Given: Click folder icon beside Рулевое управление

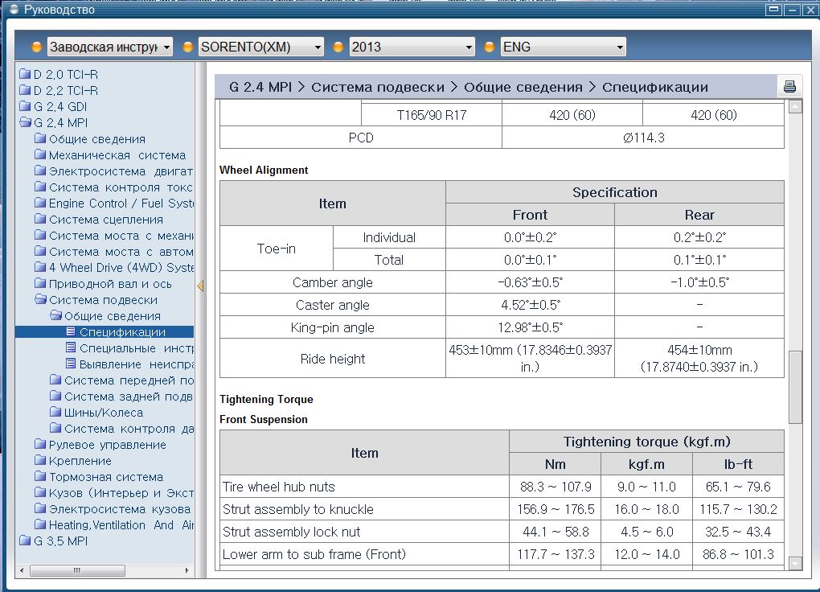Looking at the screenshot, I should [x=40, y=445].
